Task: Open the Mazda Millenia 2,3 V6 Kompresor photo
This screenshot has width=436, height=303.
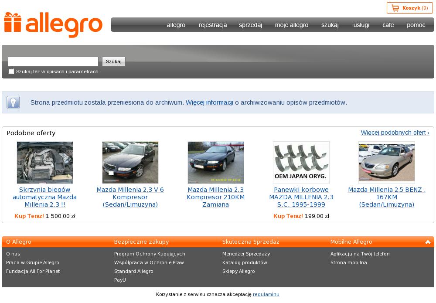Action: point(130,163)
